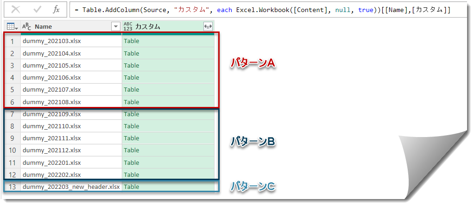474x206 pixels.
Task: Open Table link for dummy_202112.xlsx row
Action: click(132, 150)
